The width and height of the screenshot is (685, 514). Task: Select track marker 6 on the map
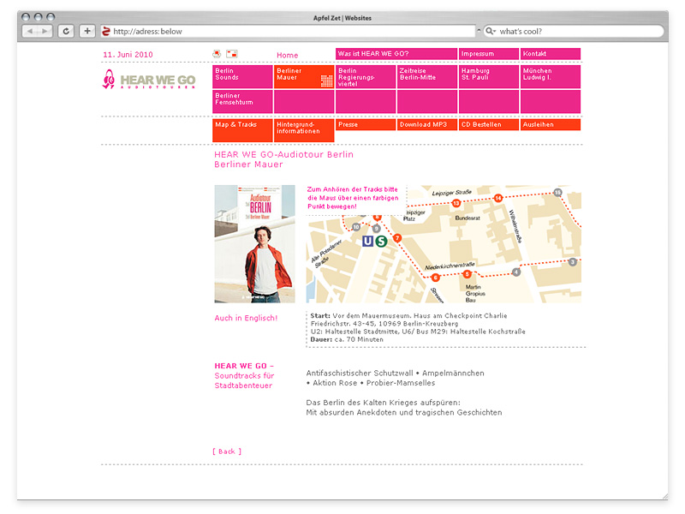click(435, 278)
